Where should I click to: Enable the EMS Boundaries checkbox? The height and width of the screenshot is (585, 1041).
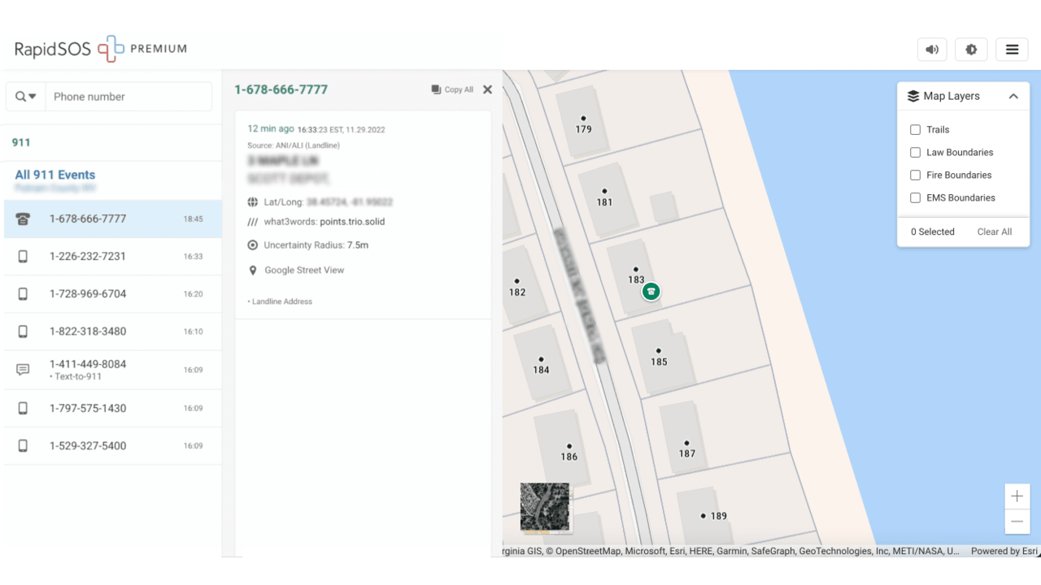click(915, 198)
